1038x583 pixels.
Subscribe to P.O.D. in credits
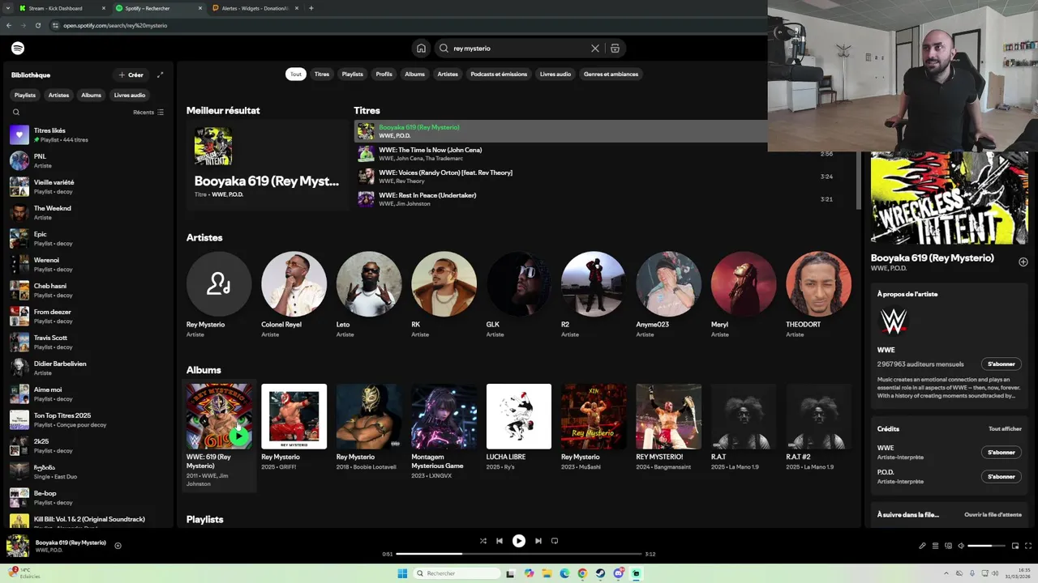[x=1002, y=477]
